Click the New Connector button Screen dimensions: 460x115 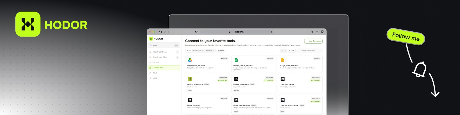coord(313,41)
